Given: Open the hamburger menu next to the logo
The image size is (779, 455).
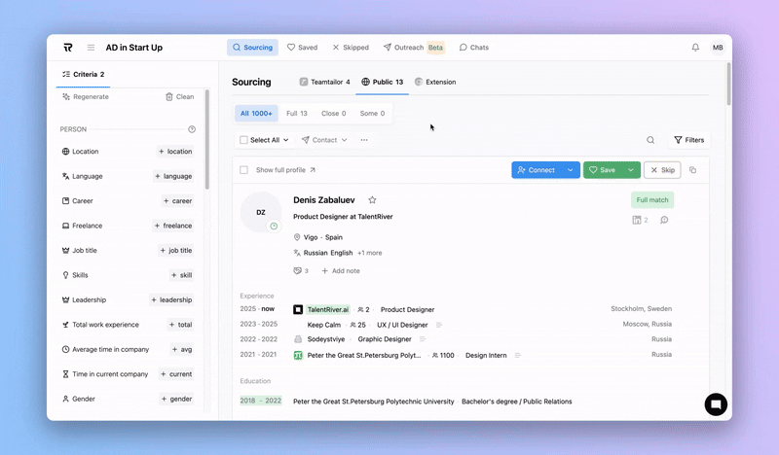Looking at the screenshot, I should click(x=91, y=48).
